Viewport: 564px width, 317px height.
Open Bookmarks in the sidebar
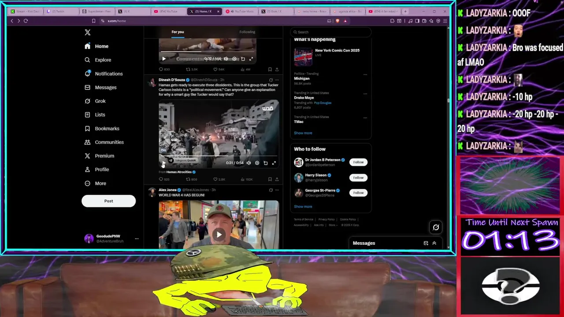[102, 129]
